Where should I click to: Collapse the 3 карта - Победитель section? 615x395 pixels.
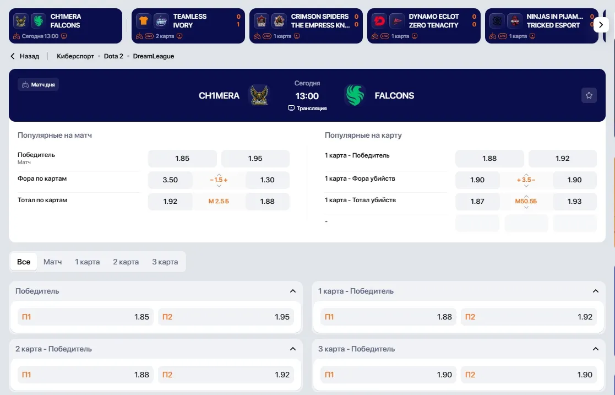coord(595,349)
